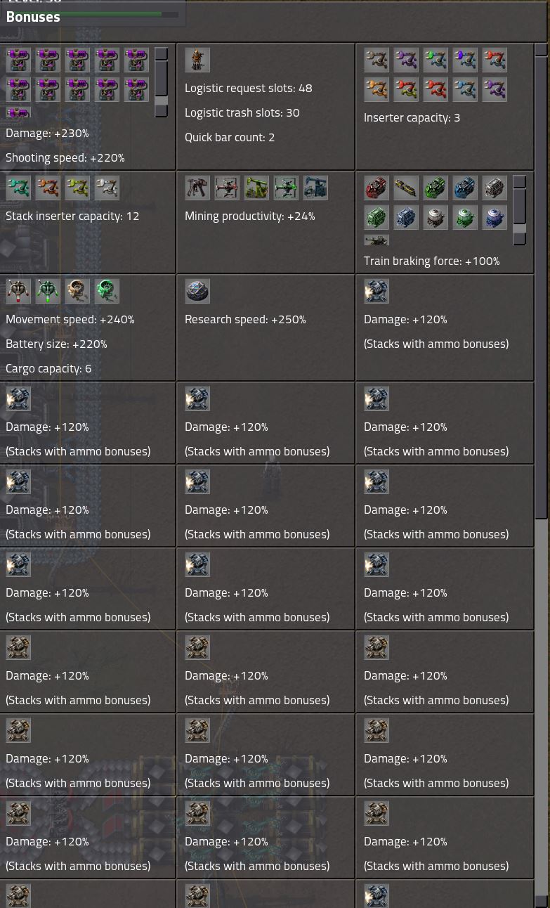The height and width of the screenshot is (908, 550).
Task: Click the yellow-green stack inserter icon
Action: [77, 188]
